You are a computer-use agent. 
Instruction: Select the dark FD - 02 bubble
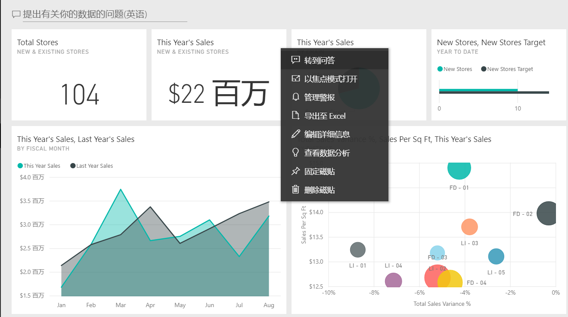click(x=547, y=213)
